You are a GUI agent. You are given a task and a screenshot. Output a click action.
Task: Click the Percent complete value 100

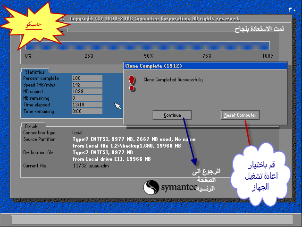(87, 78)
